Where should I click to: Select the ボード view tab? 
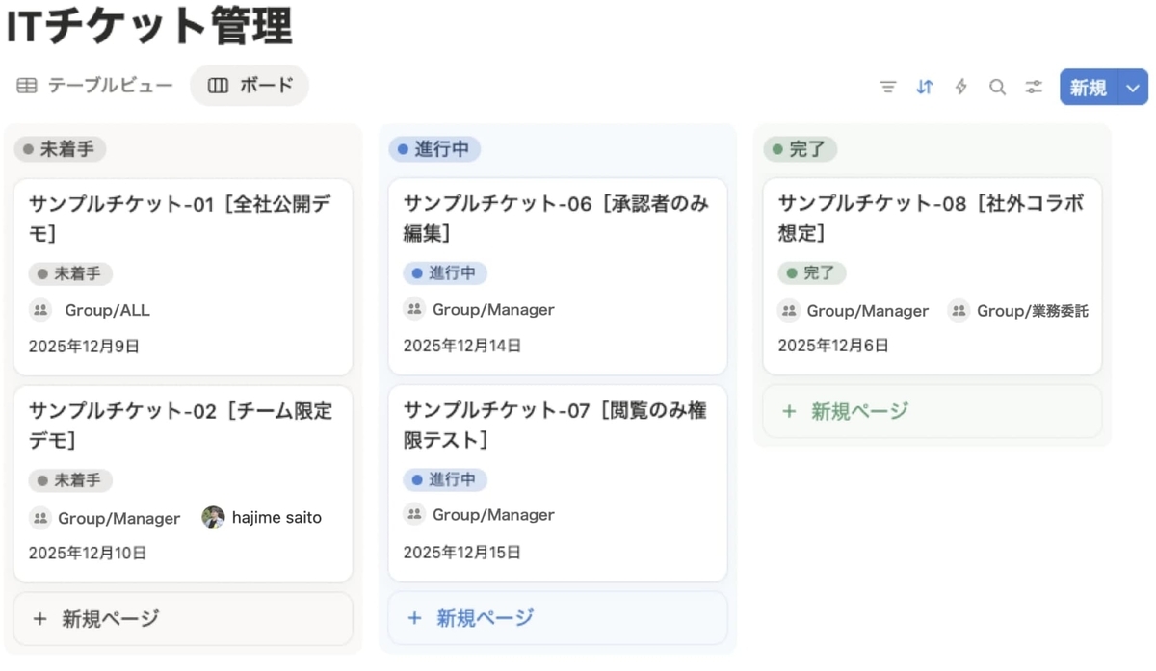click(250, 86)
